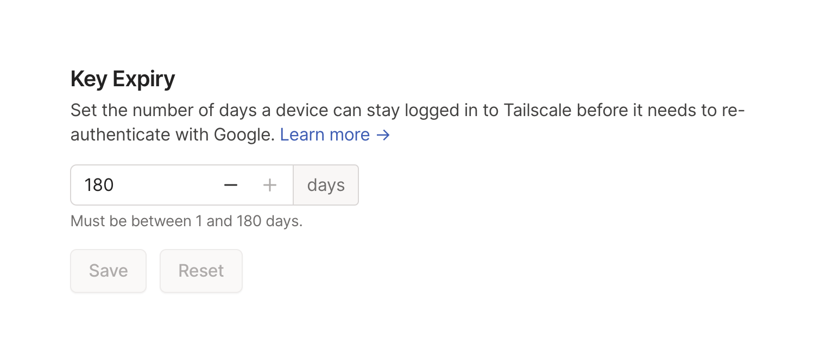Click the days unit label on the input
The height and width of the screenshot is (364, 814).
click(326, 185)
